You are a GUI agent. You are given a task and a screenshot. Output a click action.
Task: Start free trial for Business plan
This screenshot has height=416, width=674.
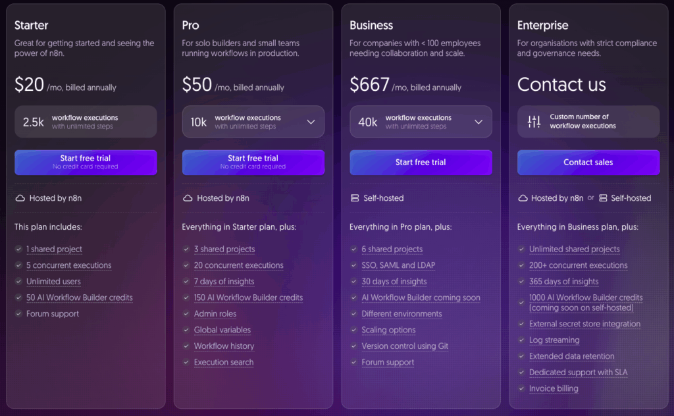click(x=421, y=162)
